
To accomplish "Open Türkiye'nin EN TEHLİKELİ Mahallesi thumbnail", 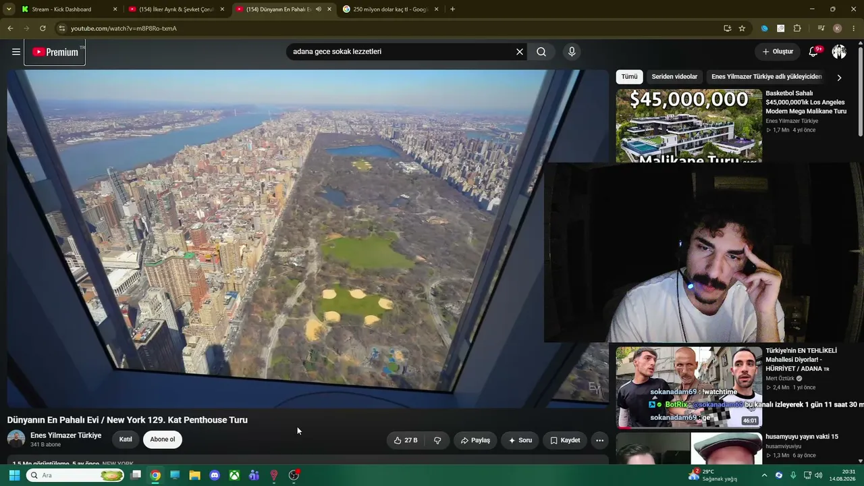I will [688, 387].
